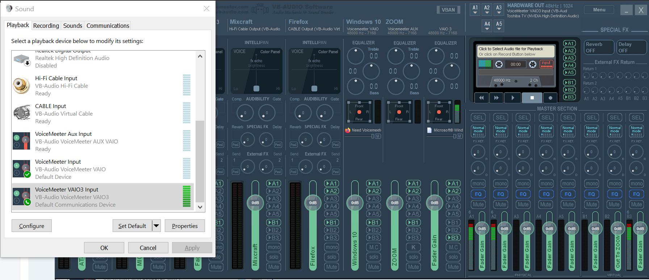Open the VBAN panel
Screen dimensions: 649x280
pyautogui.click(x=448, y=10)
